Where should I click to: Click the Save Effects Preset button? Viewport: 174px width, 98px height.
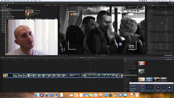(168, 55)
